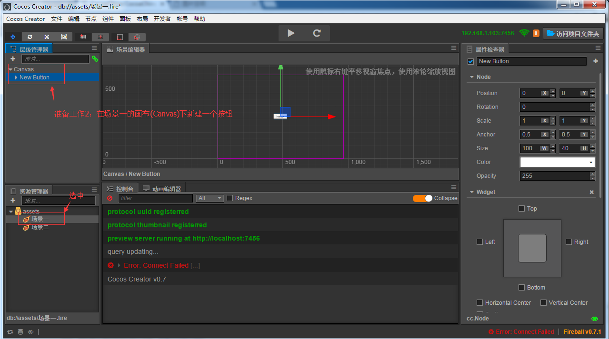
Task: Click the bottom status bar refresh icon
Action: pos(10,332)
